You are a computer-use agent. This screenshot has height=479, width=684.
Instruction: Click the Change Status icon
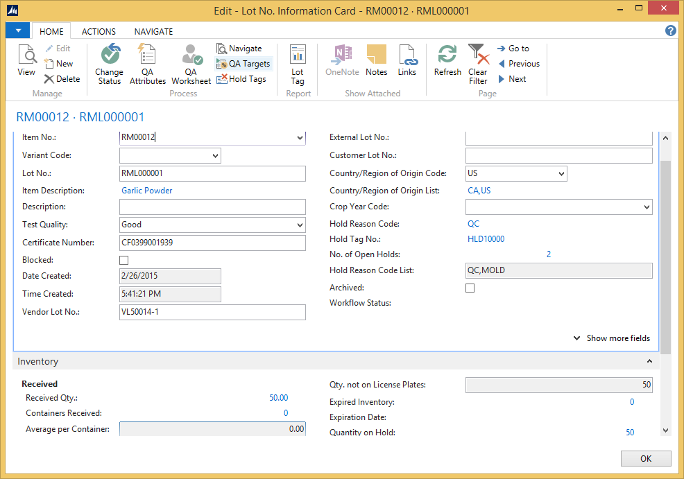[x=109, y=63]
